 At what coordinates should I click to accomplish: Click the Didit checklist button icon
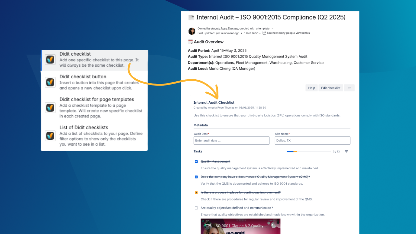point(50,82)
